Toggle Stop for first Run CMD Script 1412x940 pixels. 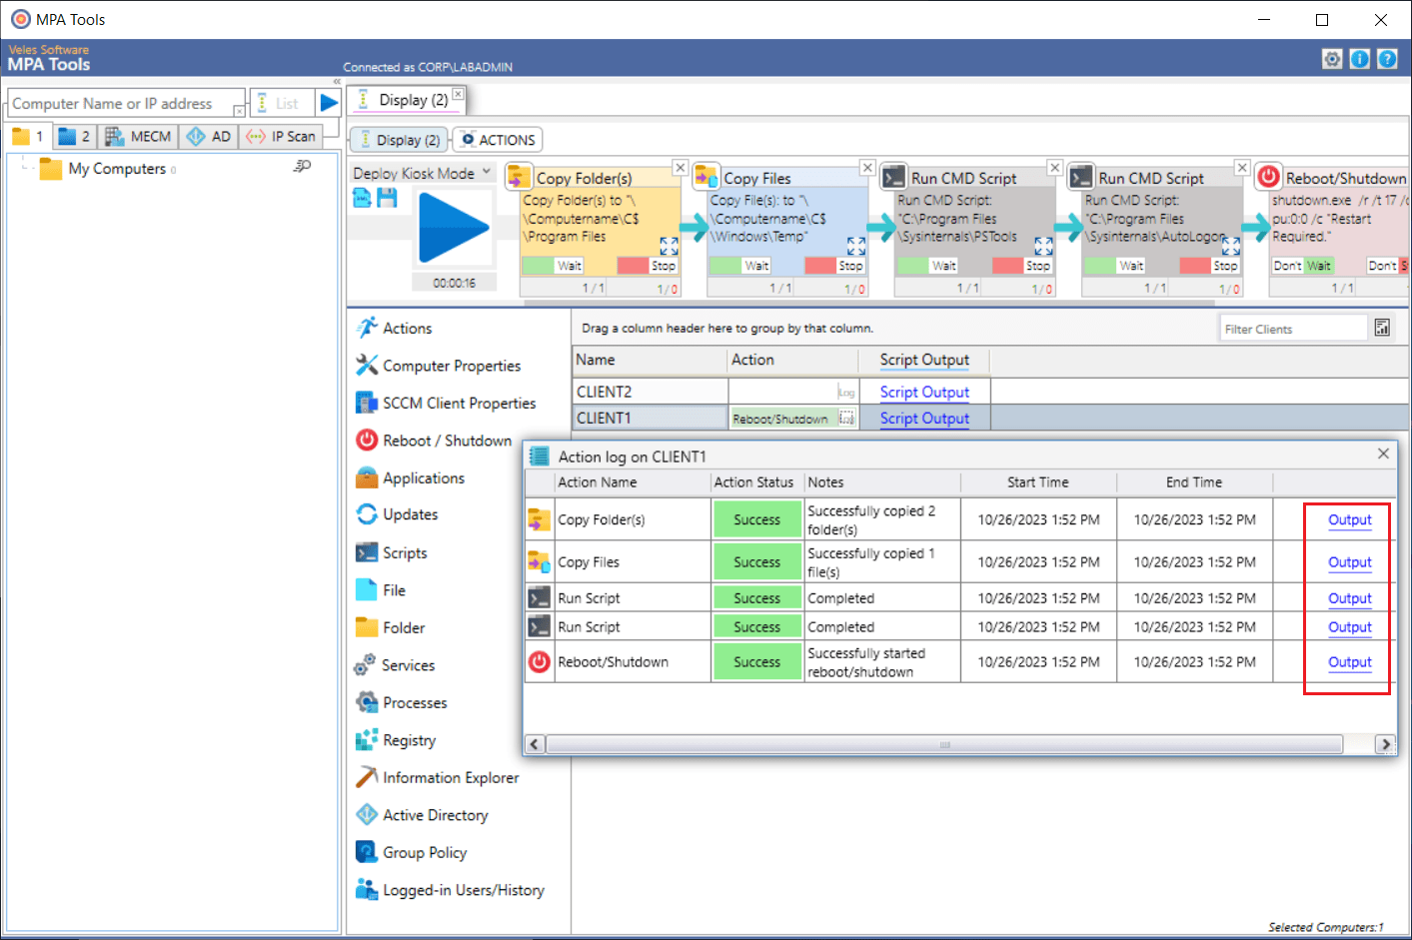[x=1022, y=266]
